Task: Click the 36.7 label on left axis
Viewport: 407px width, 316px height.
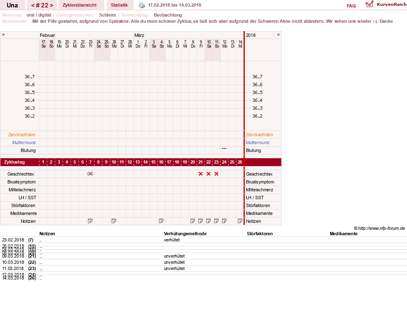Action: 29,77
